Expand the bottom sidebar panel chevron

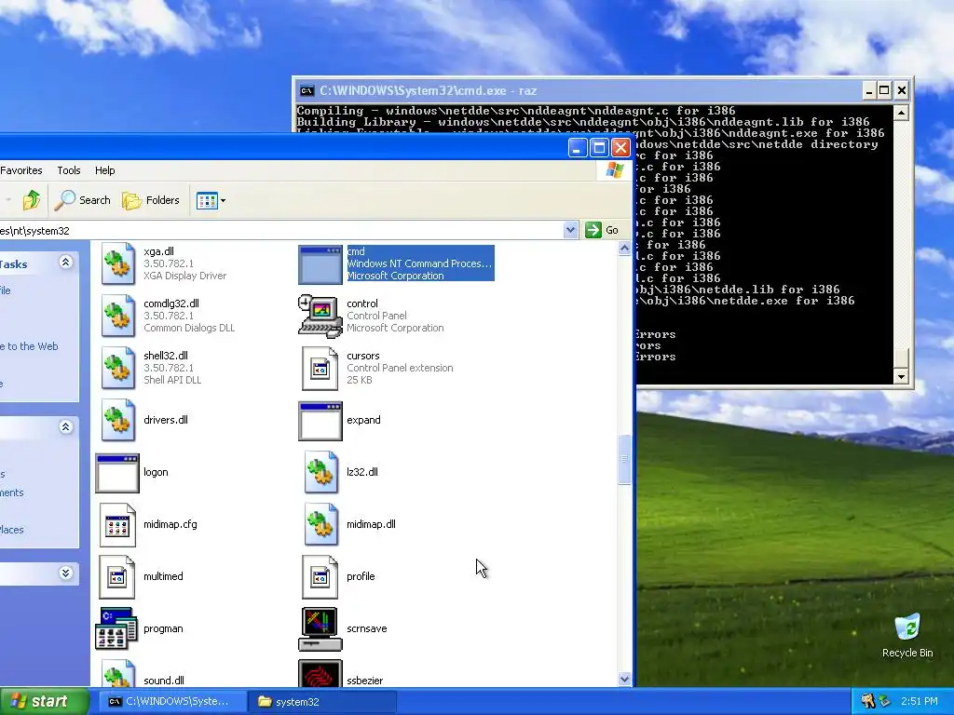click(x=66, y=573)
